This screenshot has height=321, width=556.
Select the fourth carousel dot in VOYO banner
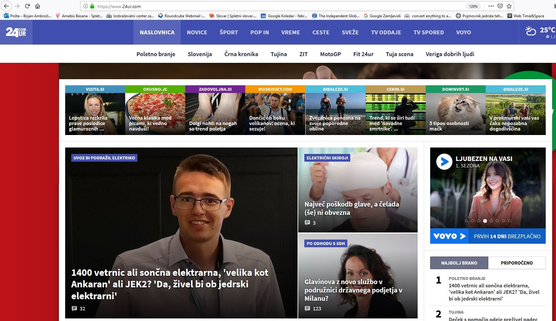point(485,221)
